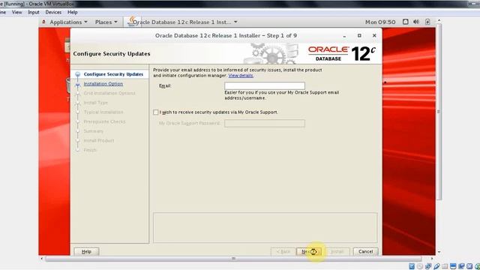Click the scroll-down arrow of vertical scrollbar
This screenshot has width=480, height=270.
[x=439, y=252]
